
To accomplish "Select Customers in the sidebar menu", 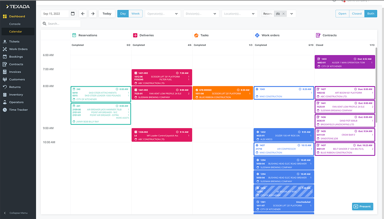I will 17,79.
